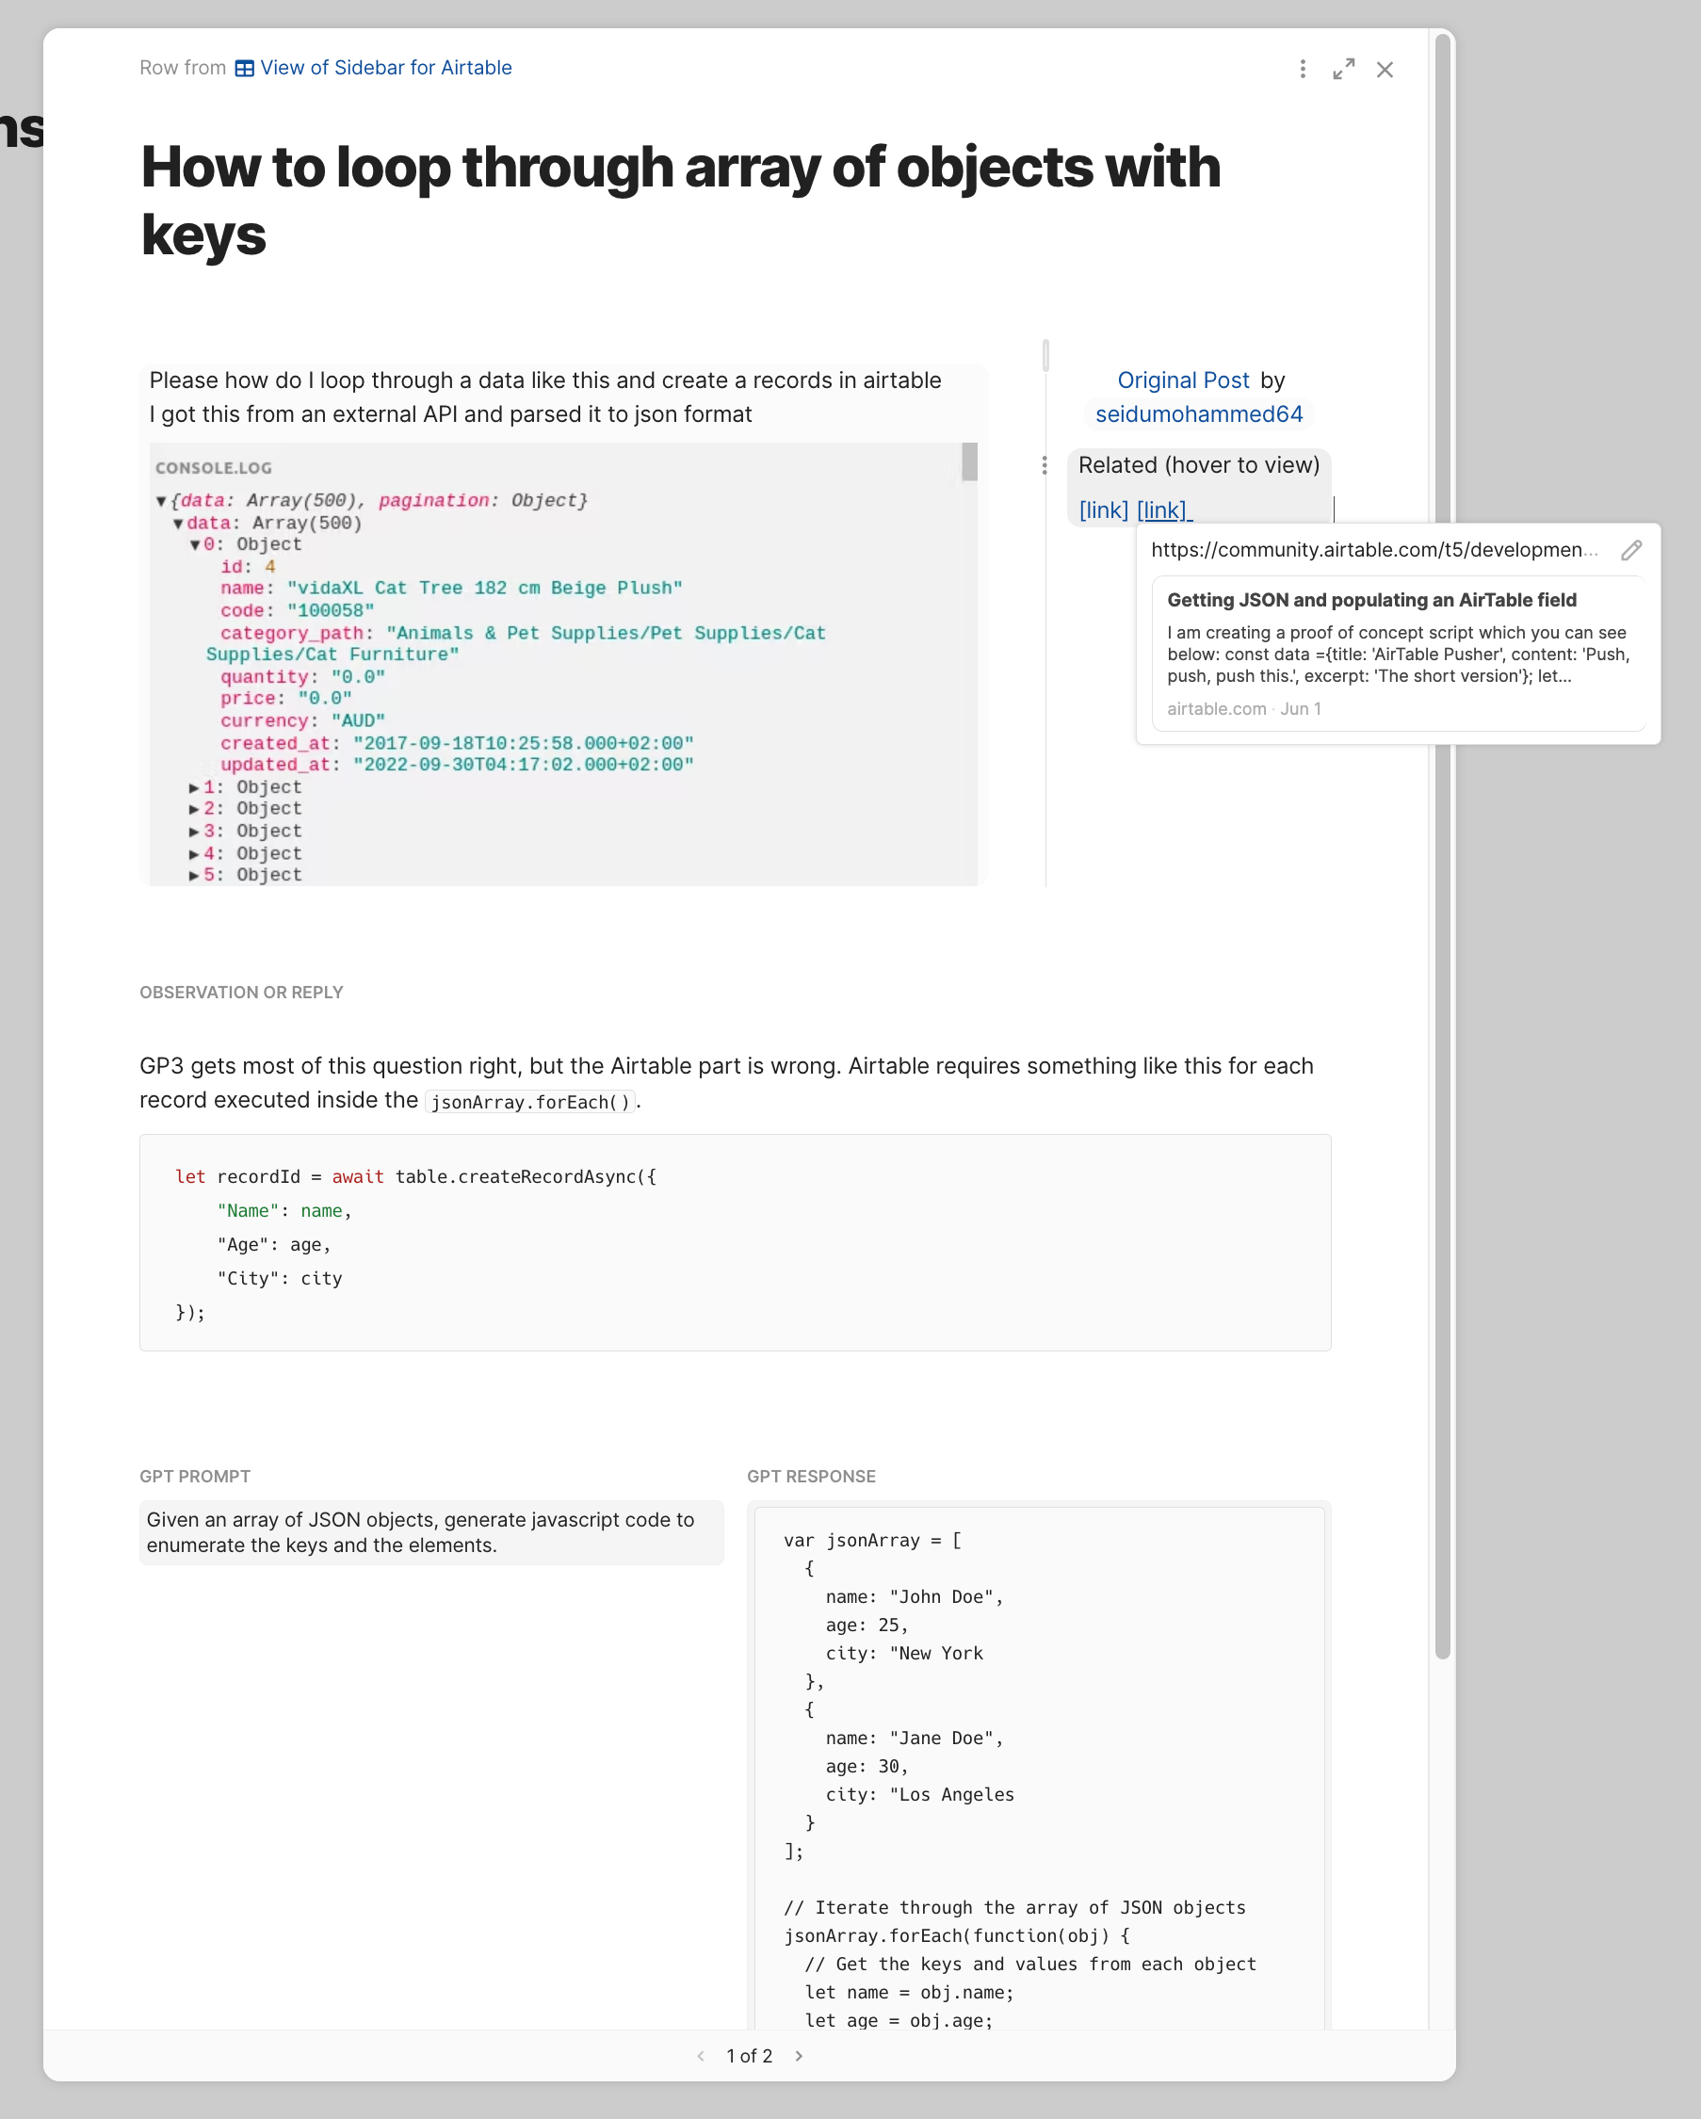The width and height of the screenshot is (1701, 2119).
Task: Click 'vidaXL Cat Tree 182 cm Beige Plush' value
Action: (x=484, y=588)
